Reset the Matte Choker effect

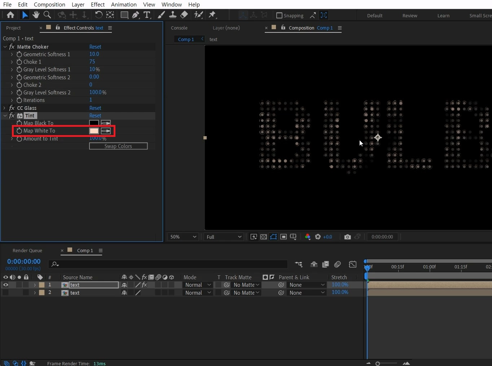click(x=95, y=47)
